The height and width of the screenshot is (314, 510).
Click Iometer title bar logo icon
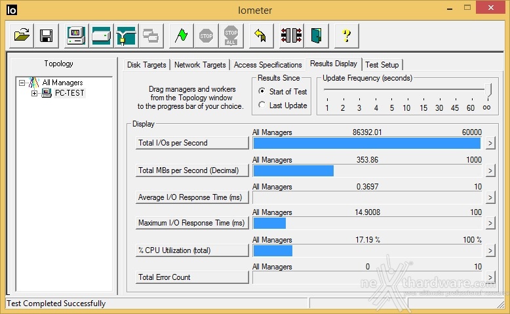point(11,10)
